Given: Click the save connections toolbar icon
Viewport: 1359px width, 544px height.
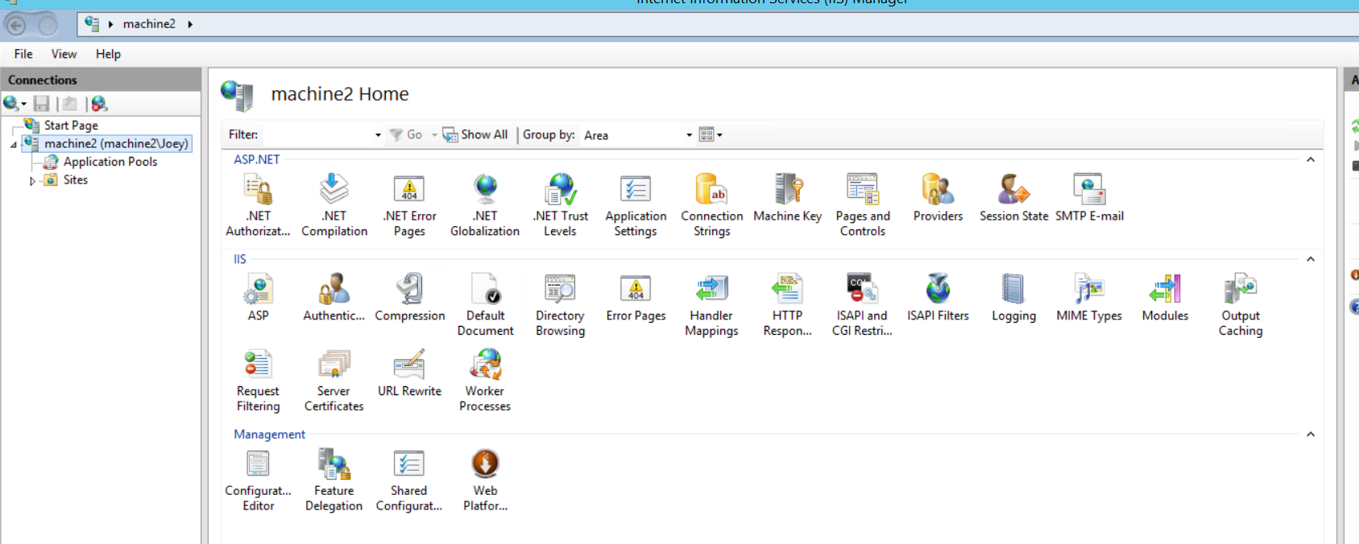Looking at the screenshot, I should coord(42,103).
